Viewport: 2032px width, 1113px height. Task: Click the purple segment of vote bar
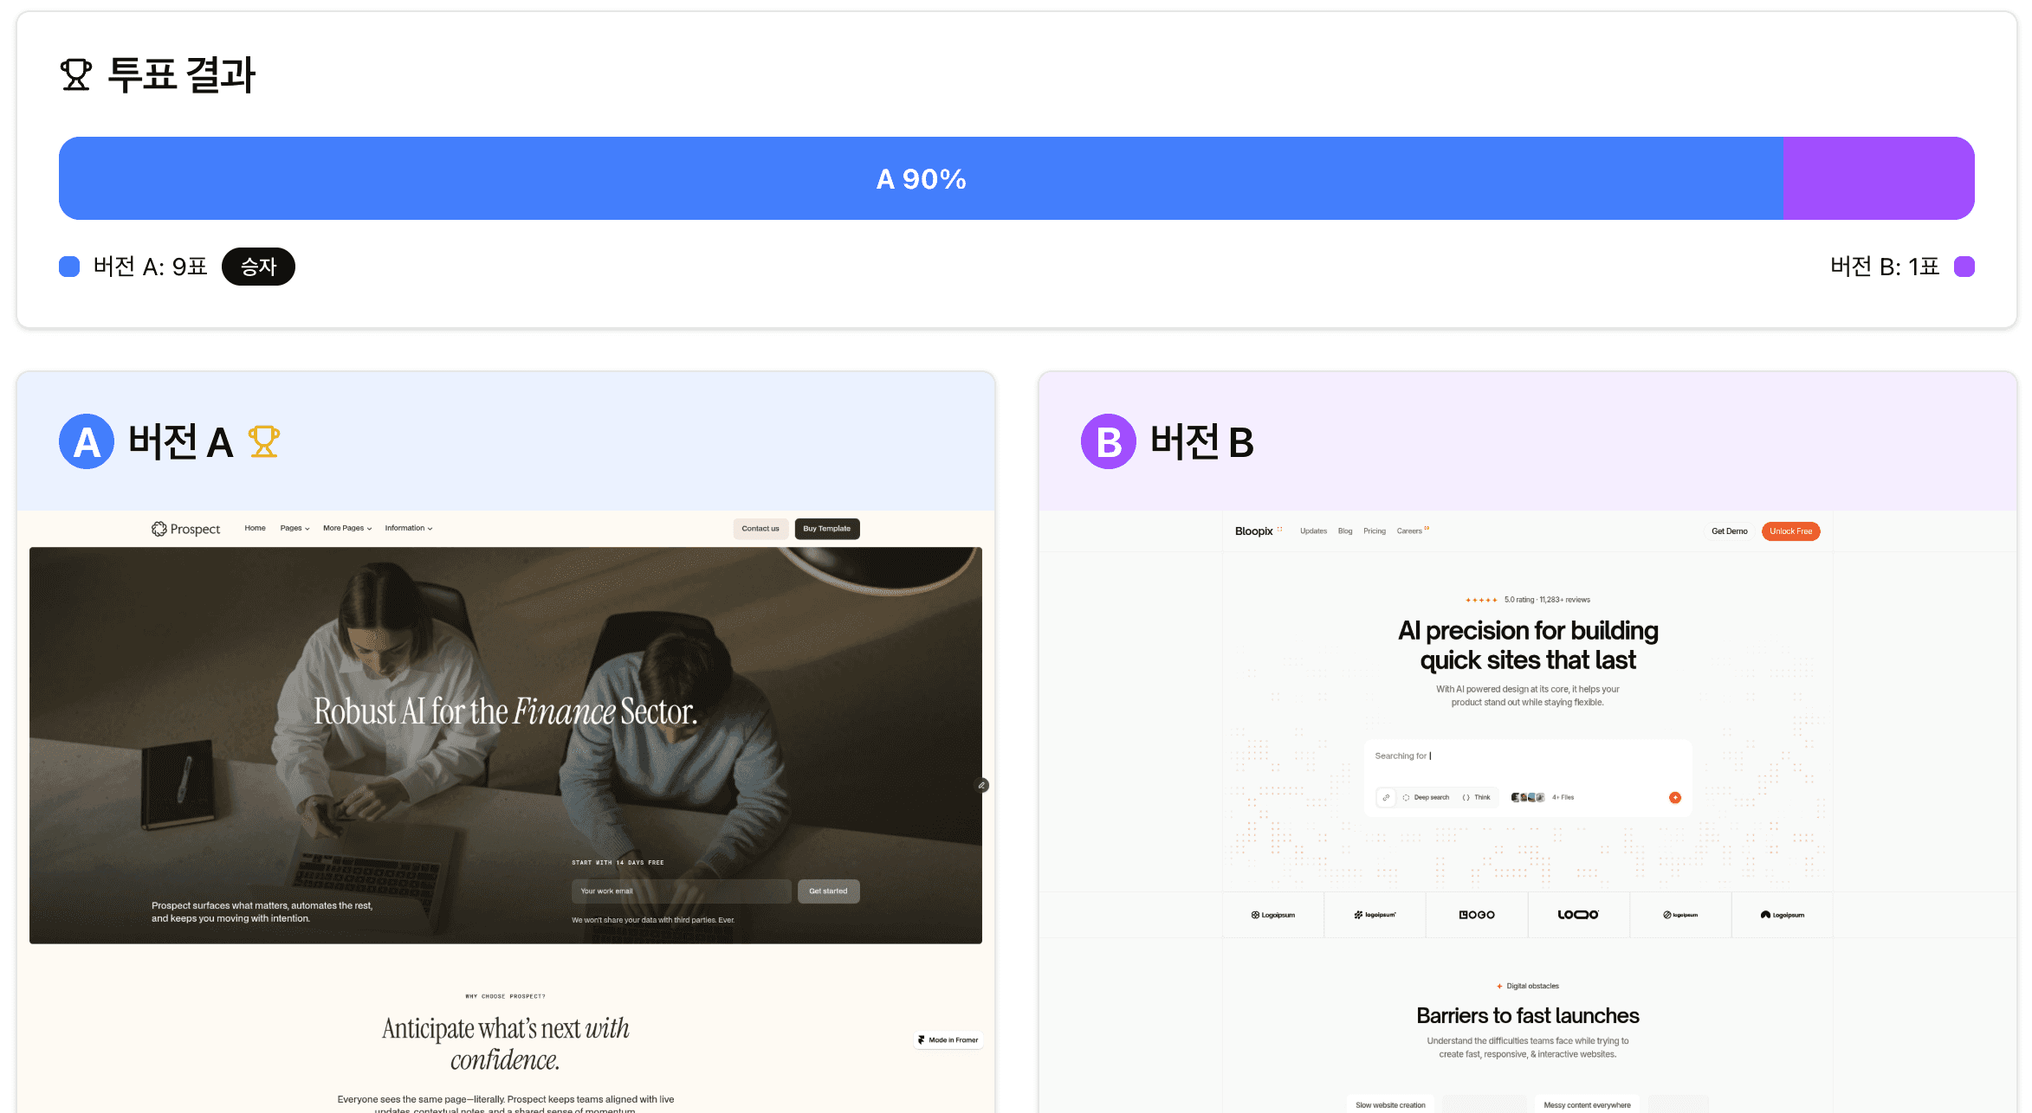click(x=1878, y=178)
